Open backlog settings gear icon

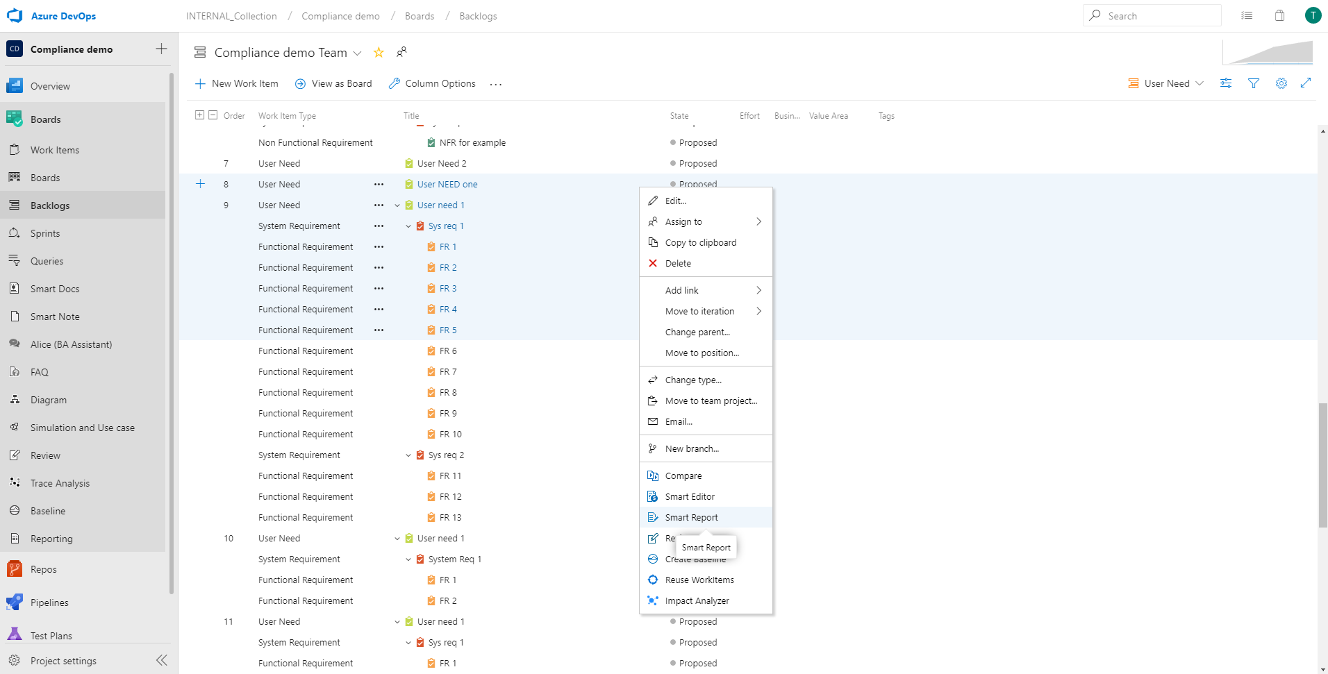[1281, 83]
